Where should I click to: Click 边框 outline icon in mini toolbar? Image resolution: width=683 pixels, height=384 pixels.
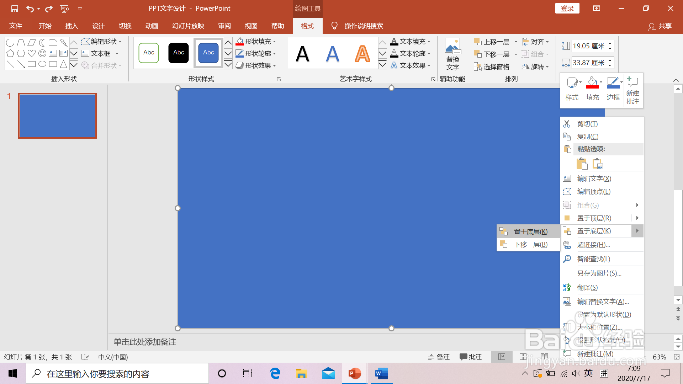(x=613, y=89)
